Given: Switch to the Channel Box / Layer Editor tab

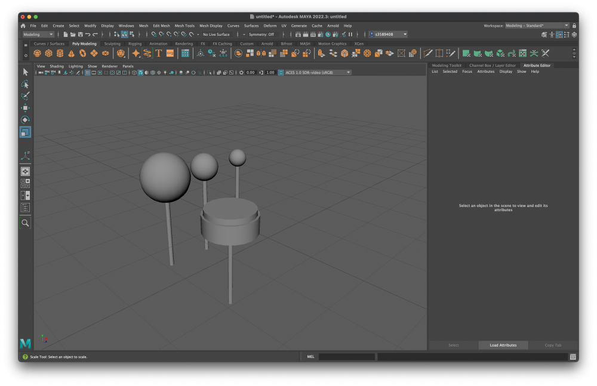Looking at the screenshot, I should coord(492,66).
